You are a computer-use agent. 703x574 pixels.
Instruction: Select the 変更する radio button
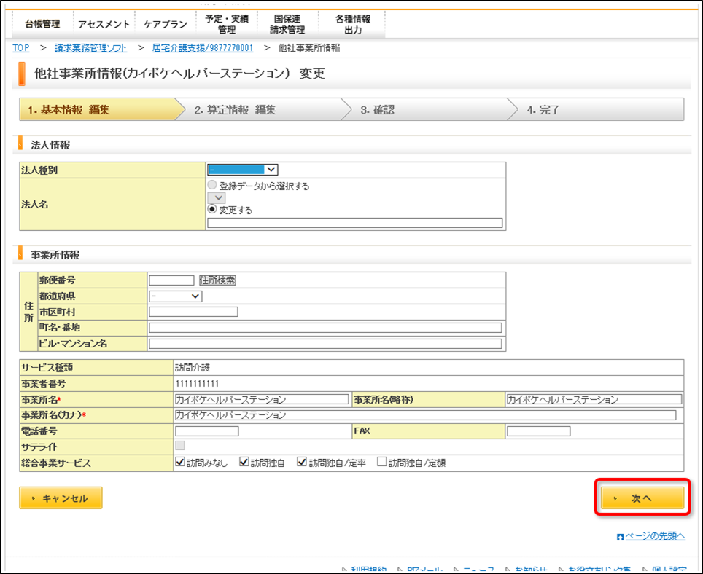click(212, 209)
